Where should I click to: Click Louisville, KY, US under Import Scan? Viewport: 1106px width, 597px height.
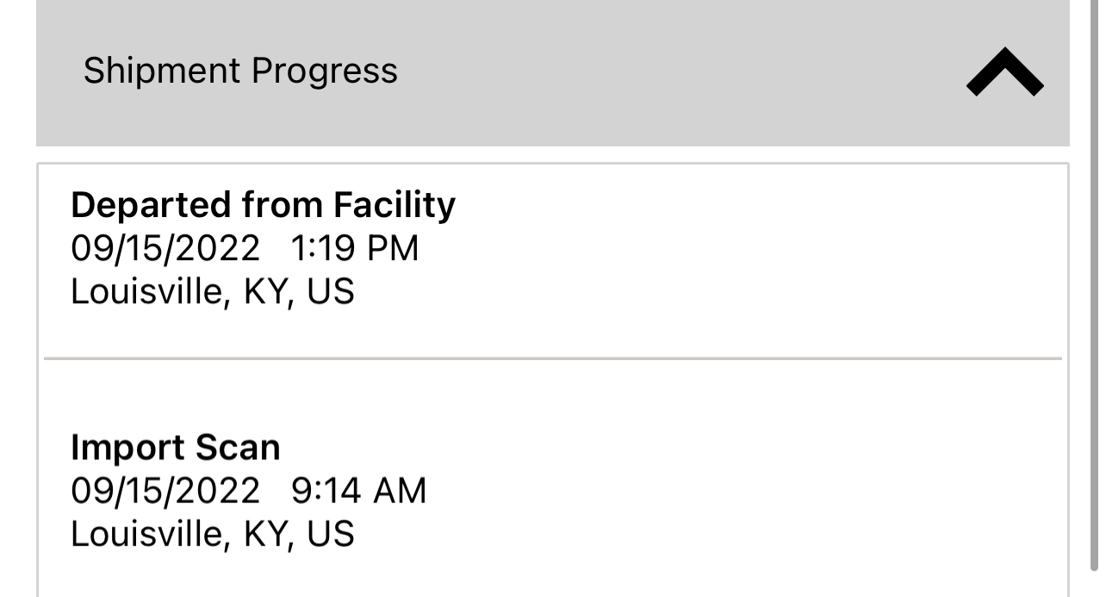click(212, 534)
